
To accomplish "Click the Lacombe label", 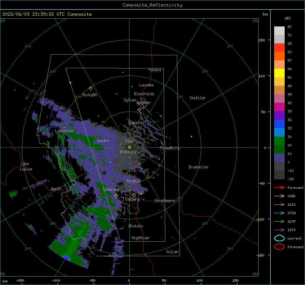I will 146,85.
